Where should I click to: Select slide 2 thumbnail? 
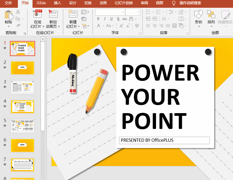tap(22, 68)
